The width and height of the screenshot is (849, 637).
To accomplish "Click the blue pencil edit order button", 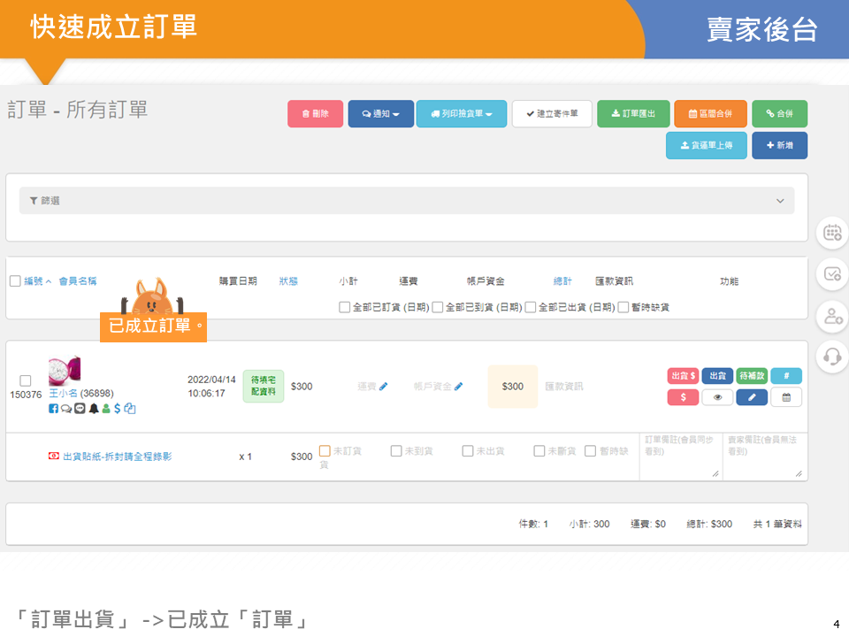I will [x=751, y=397].
